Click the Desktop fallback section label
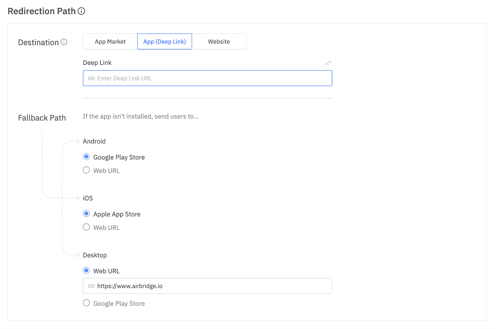496x329 pixels. pyautogui.click(x=95, y=255)
